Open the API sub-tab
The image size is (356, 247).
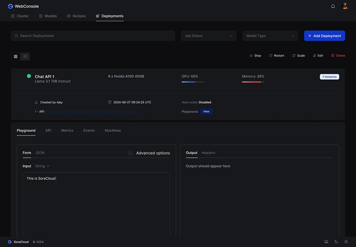point(48,131)
